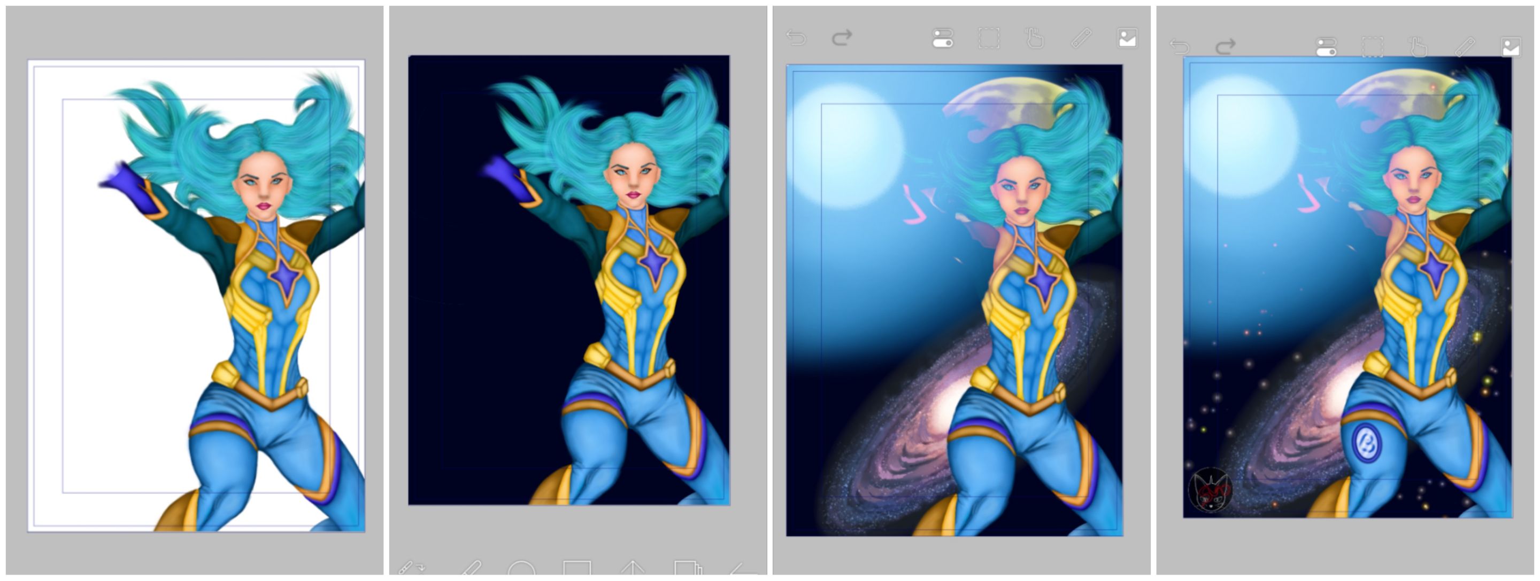This screenshot has height=581, width=1540.
Task: Tap the dark navy canvas in second panel
Action: 569,280
